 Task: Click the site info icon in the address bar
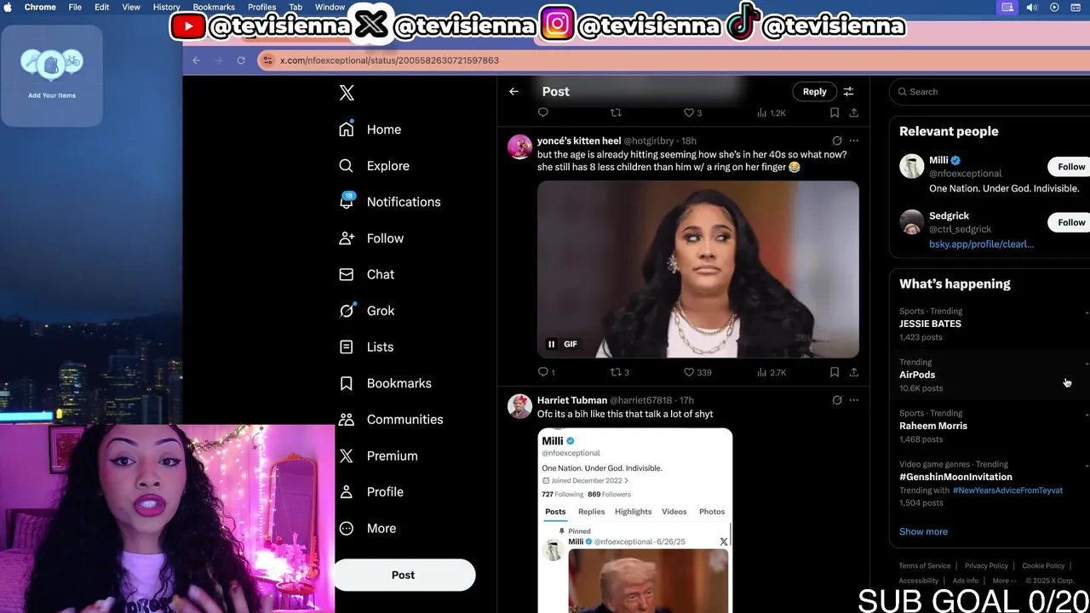tap(267, 60)
